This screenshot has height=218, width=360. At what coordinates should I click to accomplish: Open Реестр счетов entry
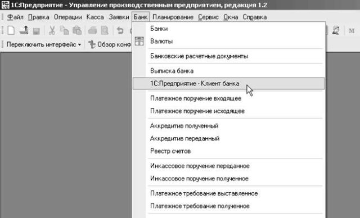[x=229, y=151]
